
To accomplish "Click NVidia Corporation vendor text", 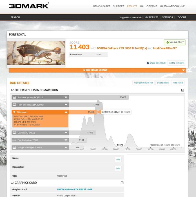I will point(66,196).
